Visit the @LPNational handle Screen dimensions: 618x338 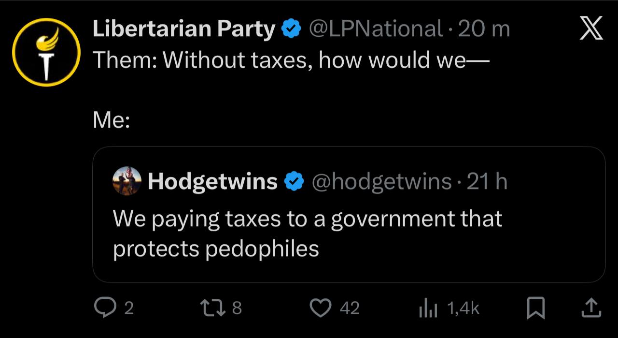pos(375,30)
